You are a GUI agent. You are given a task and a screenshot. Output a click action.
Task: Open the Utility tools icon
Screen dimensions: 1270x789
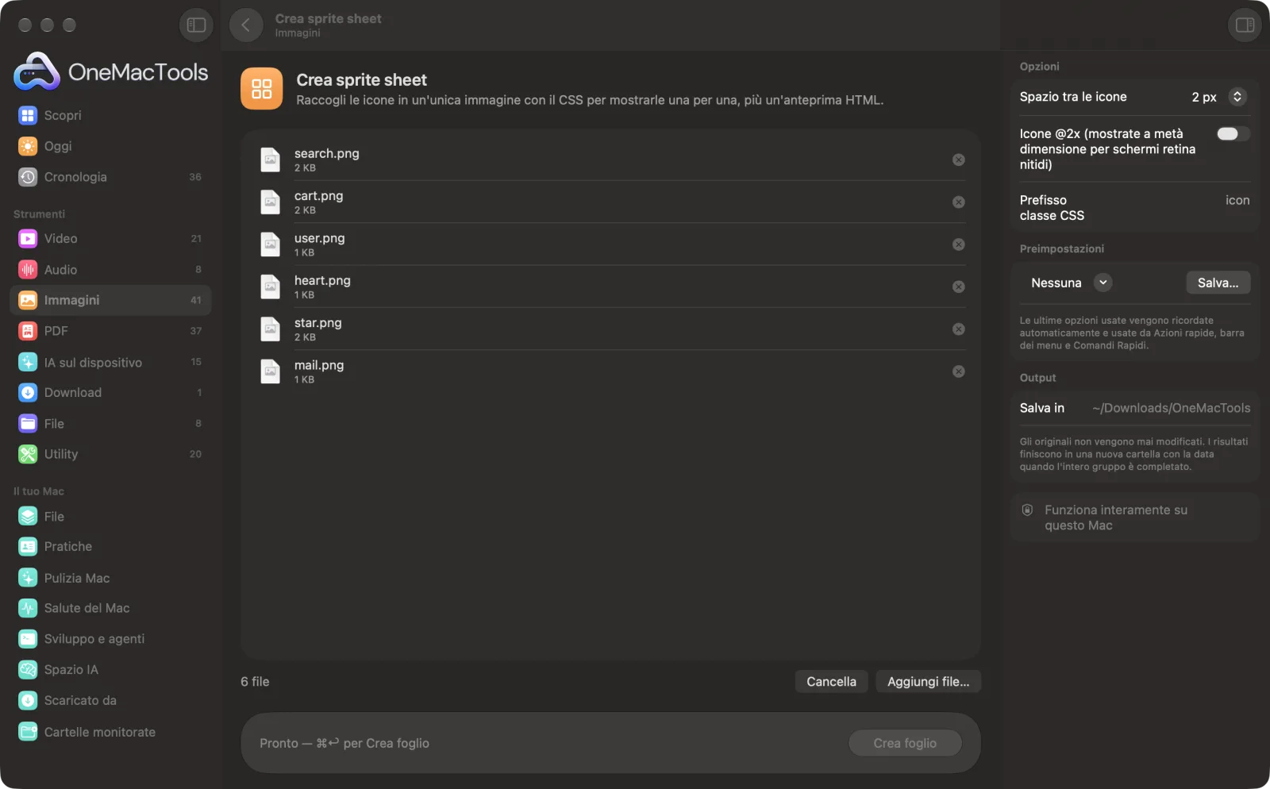tap(28, 454)
